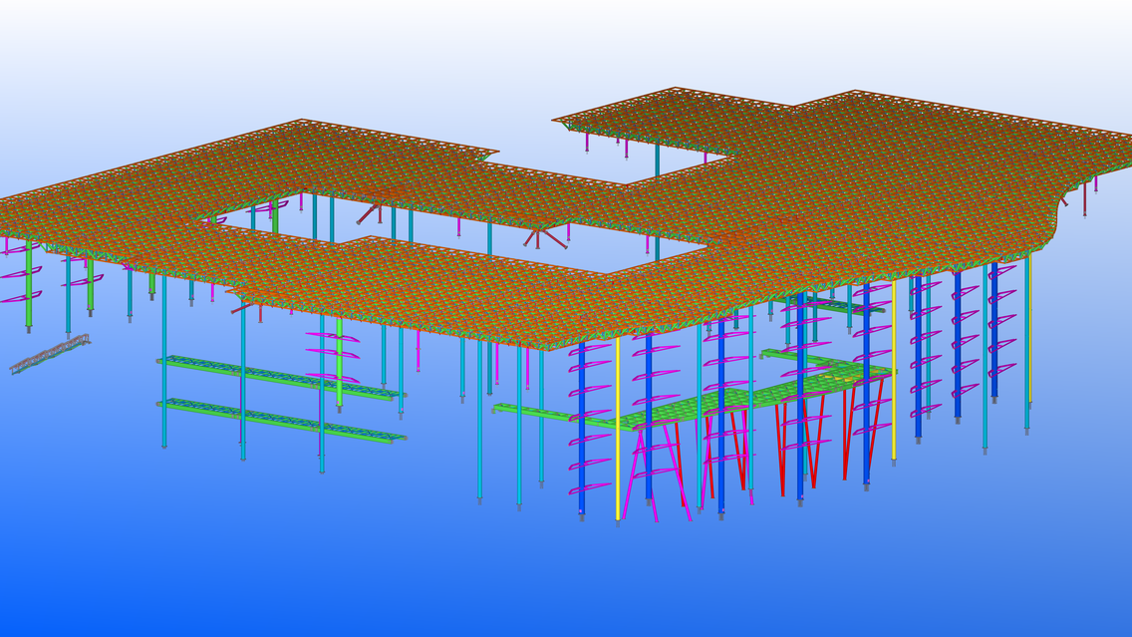Select the small gray stair truss
The height and width of the screenshot is (637, 1132).
pos(50,353)
